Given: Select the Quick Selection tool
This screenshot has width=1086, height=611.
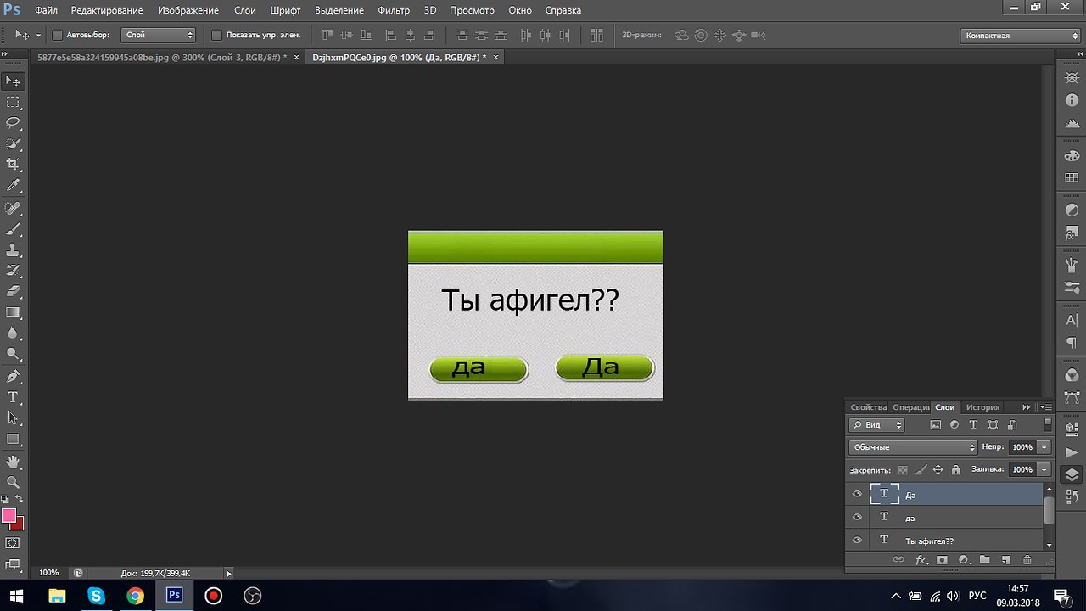Looking at the screenshot, I should click(x=13, y=143).
